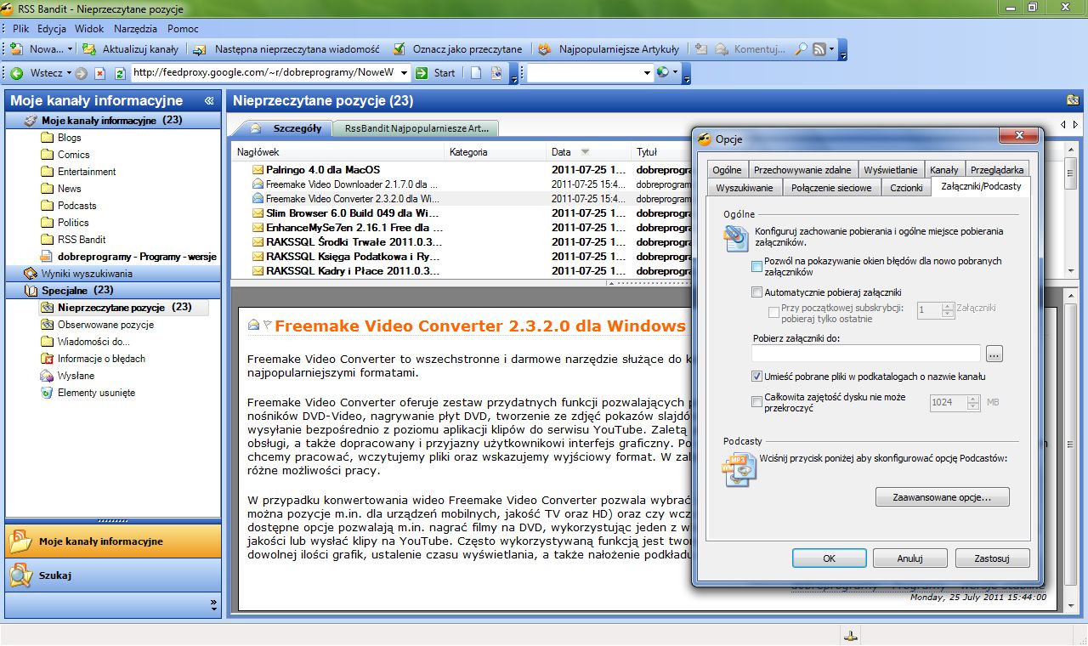Click 'Przy początkowej subskrybcji' checkbox

(x=773, y=313)
